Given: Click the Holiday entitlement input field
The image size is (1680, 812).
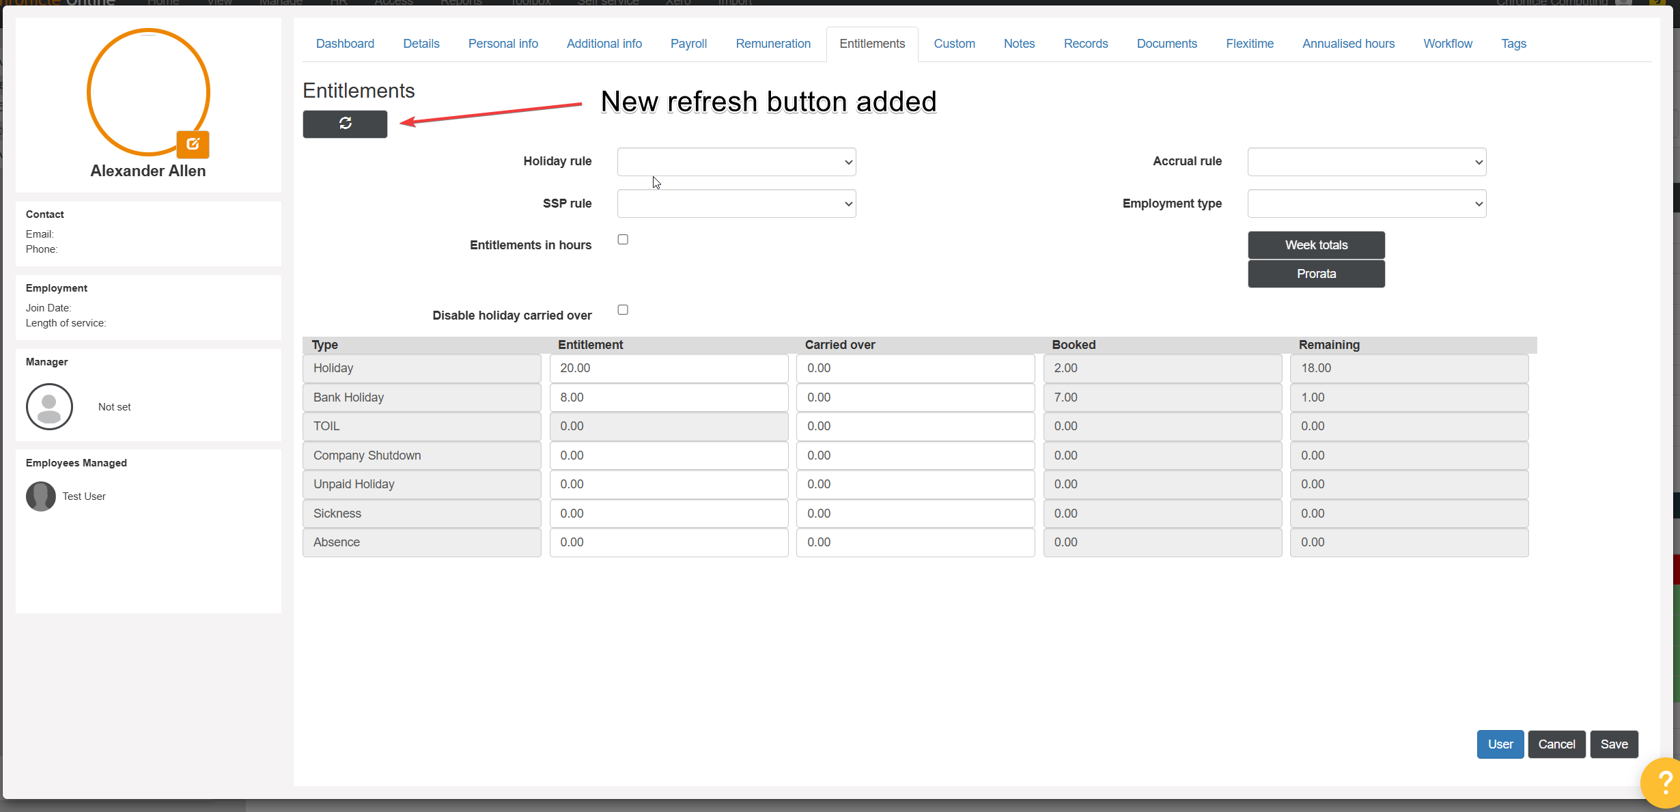Looking at the screenshot, I should [x=669, y=368].
